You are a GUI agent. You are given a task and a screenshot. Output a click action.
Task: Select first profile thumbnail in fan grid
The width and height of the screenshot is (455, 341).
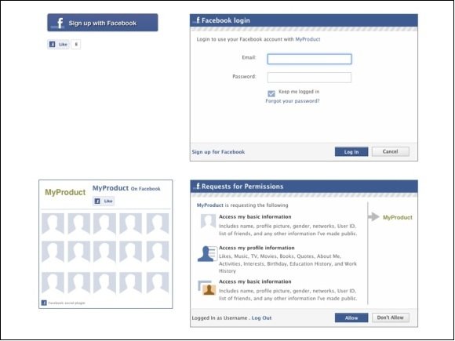pyautogui.click(x=53, y=223)
